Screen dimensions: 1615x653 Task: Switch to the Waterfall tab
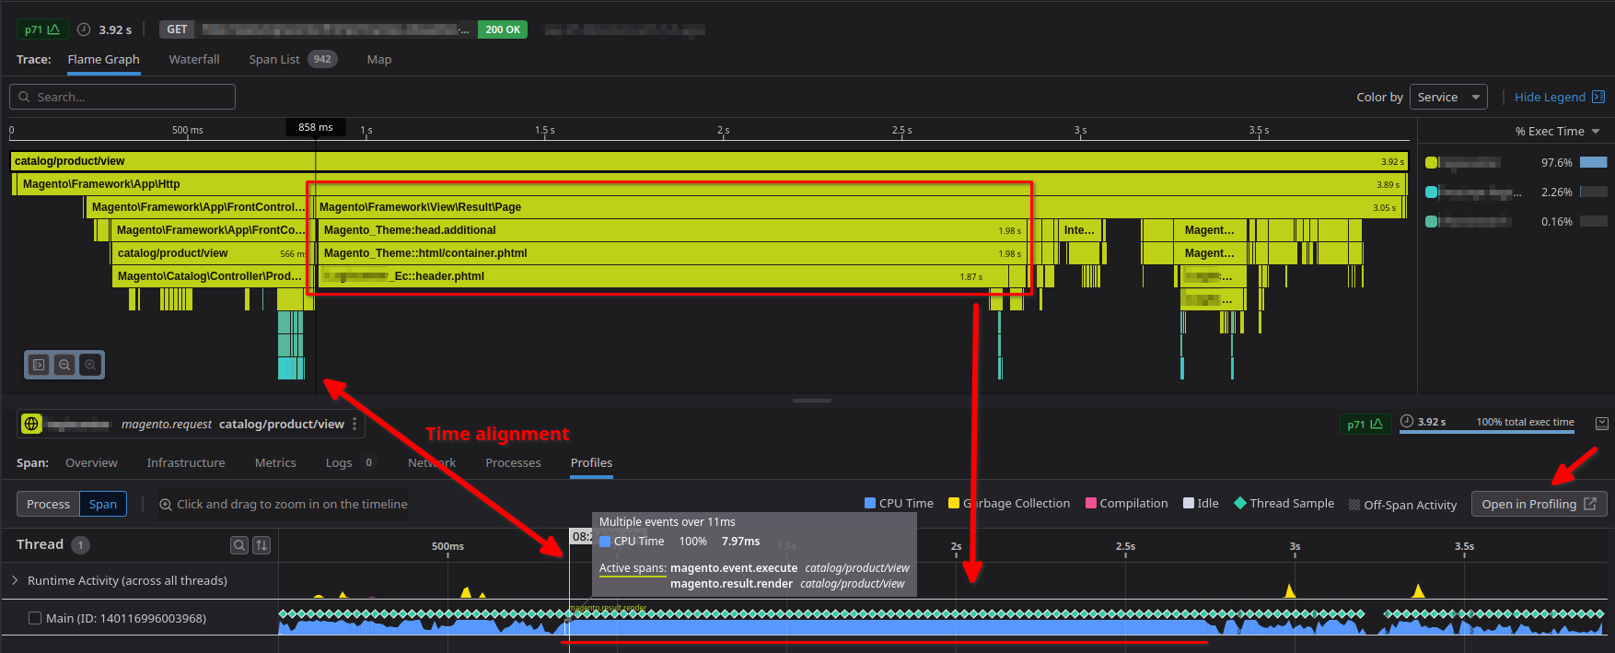tap(194, 59)
